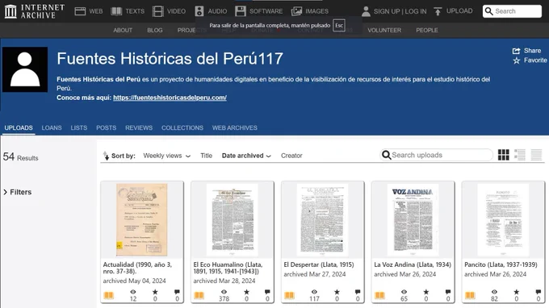This screenshot has height=308, width=549.
Task: Switch to the Collections tab
Action: (182, 128)
